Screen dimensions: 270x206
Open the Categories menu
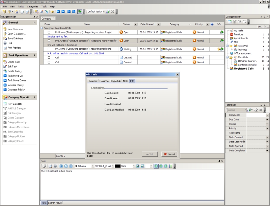[x=32, y=6]
